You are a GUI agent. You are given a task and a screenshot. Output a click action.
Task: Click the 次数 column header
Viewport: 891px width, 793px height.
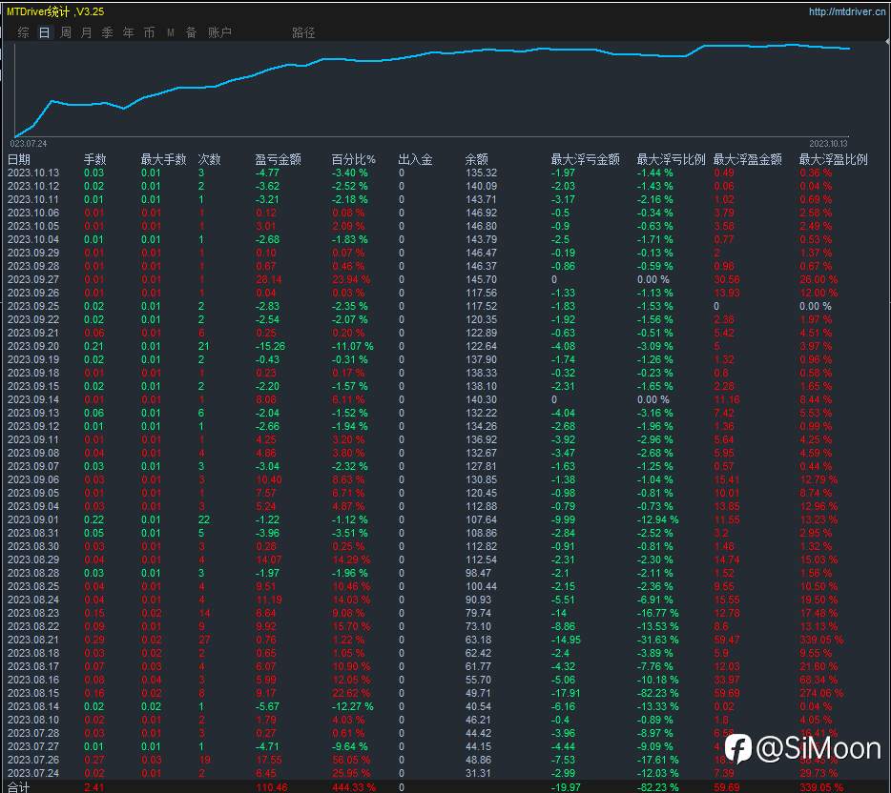tap(209, 159)
